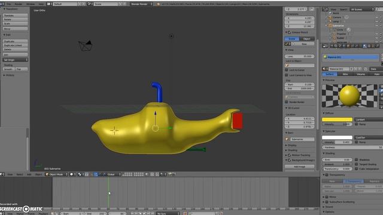Click the lock icon next to Z dimension
The image size is (383, 215).
312,10
